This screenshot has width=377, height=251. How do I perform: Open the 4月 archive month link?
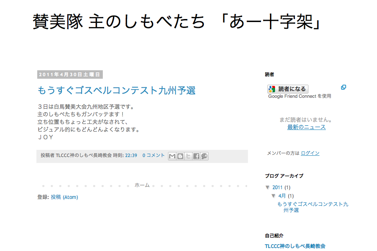[x=282, y=196]
